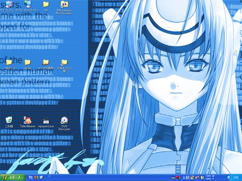Image resolution: width=242 pixels, height=181 pixels.
Task: Toggle CAPS in language bar
Action: coord(208,176)
